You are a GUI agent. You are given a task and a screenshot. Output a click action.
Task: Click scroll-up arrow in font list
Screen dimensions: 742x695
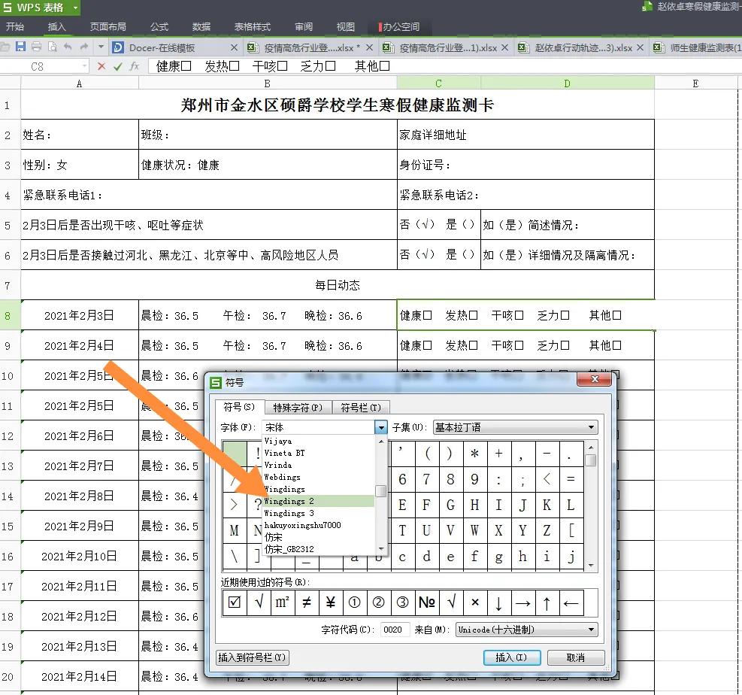(x=381, y=442)
